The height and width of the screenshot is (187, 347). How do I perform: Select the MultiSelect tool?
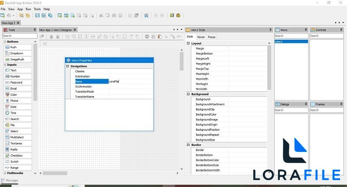pos(18,137)
